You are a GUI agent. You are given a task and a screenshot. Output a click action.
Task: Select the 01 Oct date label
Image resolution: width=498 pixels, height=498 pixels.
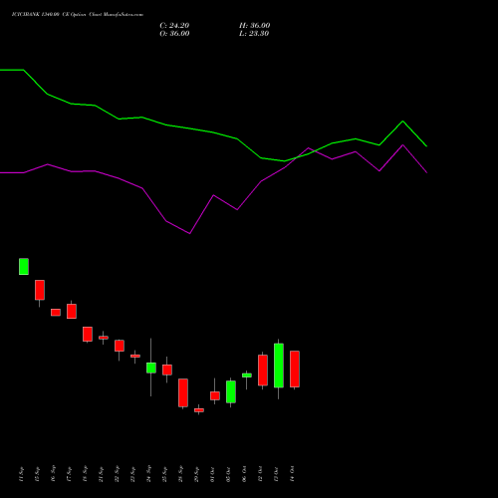pos(212,474)
